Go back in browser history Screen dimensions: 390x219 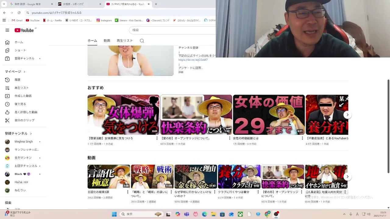[x=4, y=13]
